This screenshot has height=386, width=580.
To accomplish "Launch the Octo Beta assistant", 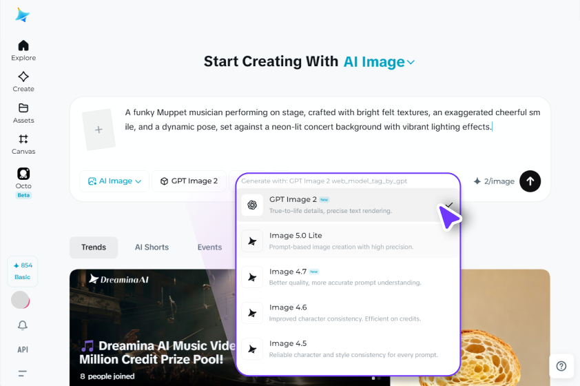I will coord(23,183).
